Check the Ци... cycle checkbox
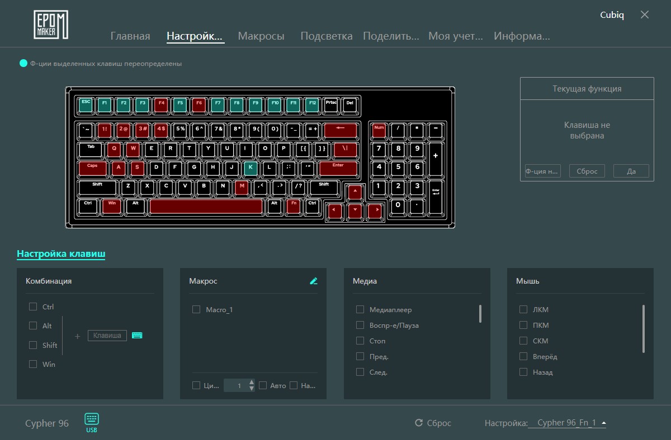This screenshot has height=440, width=671. click(196, 385)
